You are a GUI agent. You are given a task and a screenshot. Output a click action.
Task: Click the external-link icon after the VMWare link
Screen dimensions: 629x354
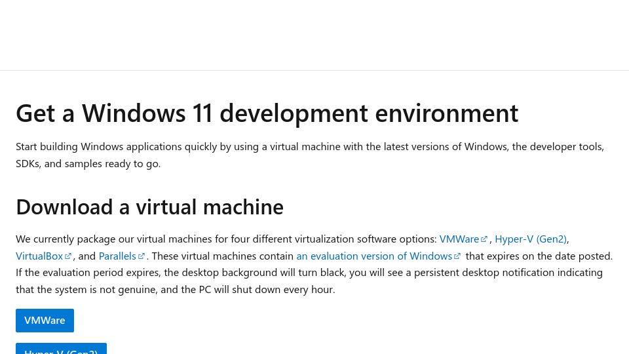(x=484, y=239)
